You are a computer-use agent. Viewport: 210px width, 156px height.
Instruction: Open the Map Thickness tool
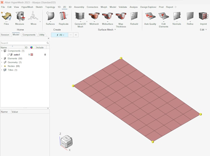[x=121, y=16]
